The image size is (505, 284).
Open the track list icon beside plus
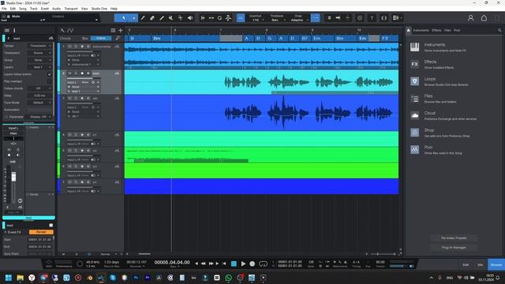click(113, 30)
